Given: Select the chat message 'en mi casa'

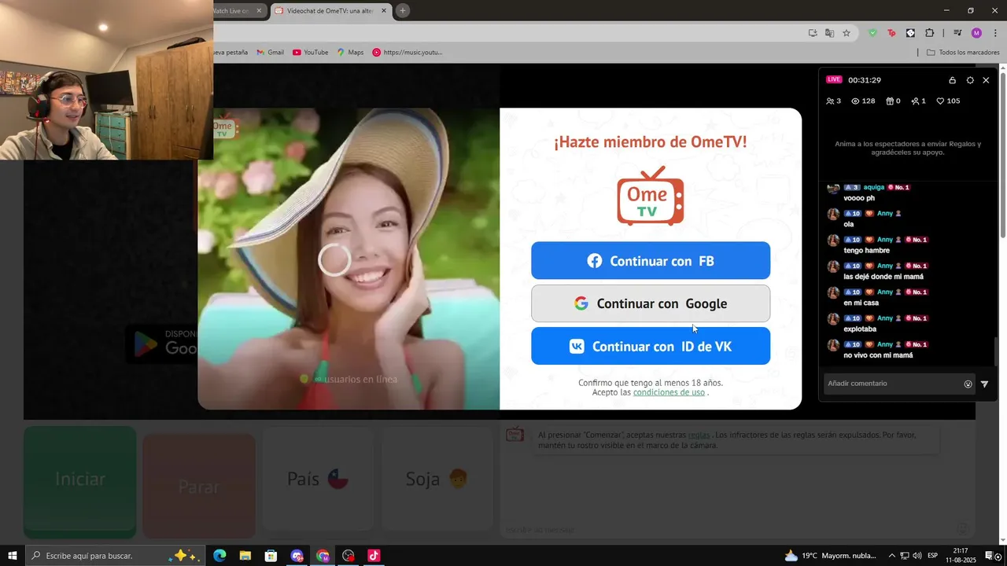Looking at the screenshot, I should (x=861, y=303).
